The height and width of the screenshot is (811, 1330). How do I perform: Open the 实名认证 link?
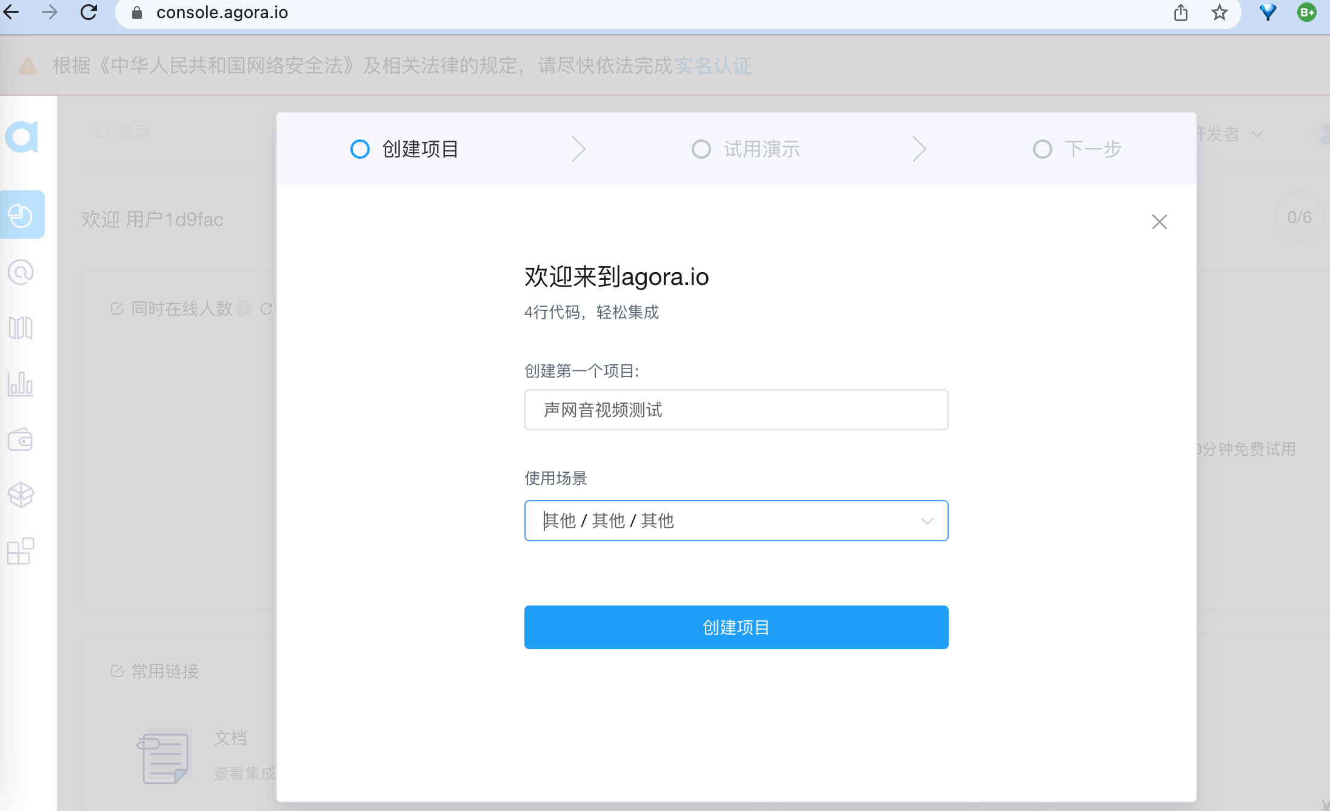click(712, 65)
